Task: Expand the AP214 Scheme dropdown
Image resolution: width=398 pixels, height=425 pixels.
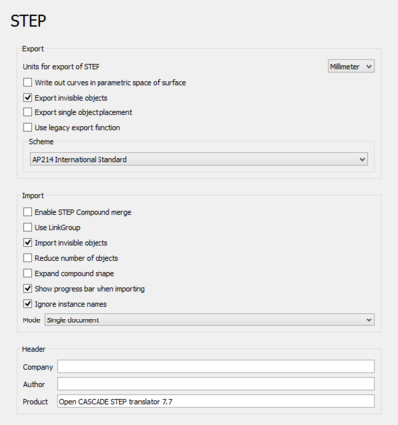Action: tap(199, 159)
